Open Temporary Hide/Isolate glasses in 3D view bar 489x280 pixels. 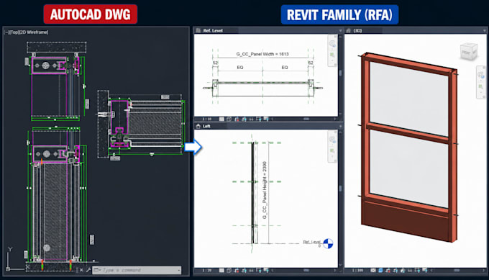pos(410,271)
